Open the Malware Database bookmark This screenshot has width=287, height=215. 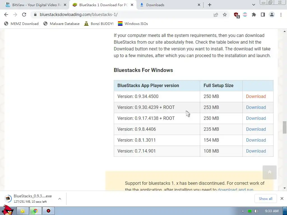61,24
